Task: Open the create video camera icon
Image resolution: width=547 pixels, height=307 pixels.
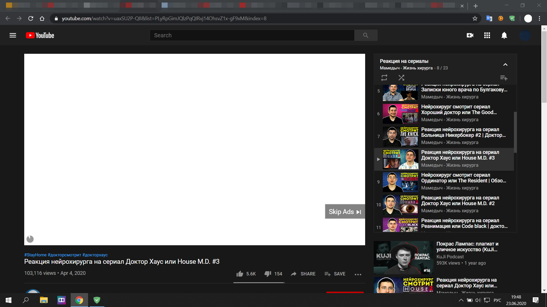Action: click(x=470, y=35)
